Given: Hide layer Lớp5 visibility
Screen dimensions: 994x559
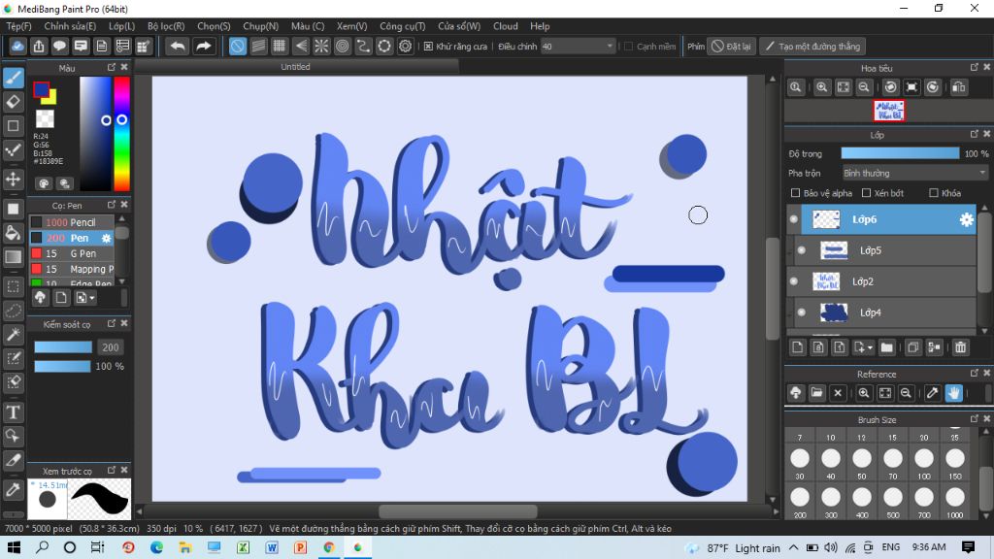Looking at the screenshot, I should point(801,250).
